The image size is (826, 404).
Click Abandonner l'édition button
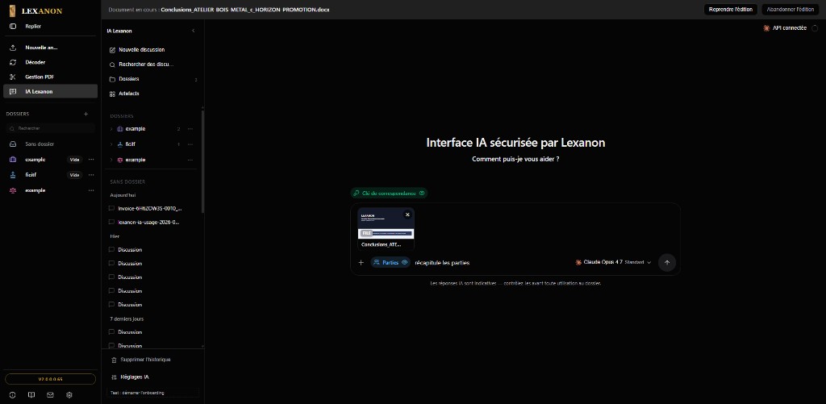tap(791, 10)
